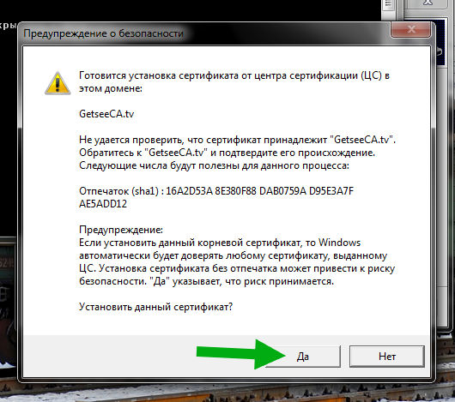Click the word Windows in the warning paragraph

339,243
